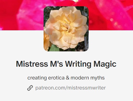Click the chain link icon beside the URL
This screenshot has width=133, height=101.
30,88
